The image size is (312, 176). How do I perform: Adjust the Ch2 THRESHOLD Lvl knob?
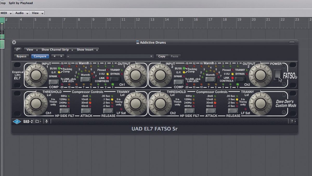(161, 104)
